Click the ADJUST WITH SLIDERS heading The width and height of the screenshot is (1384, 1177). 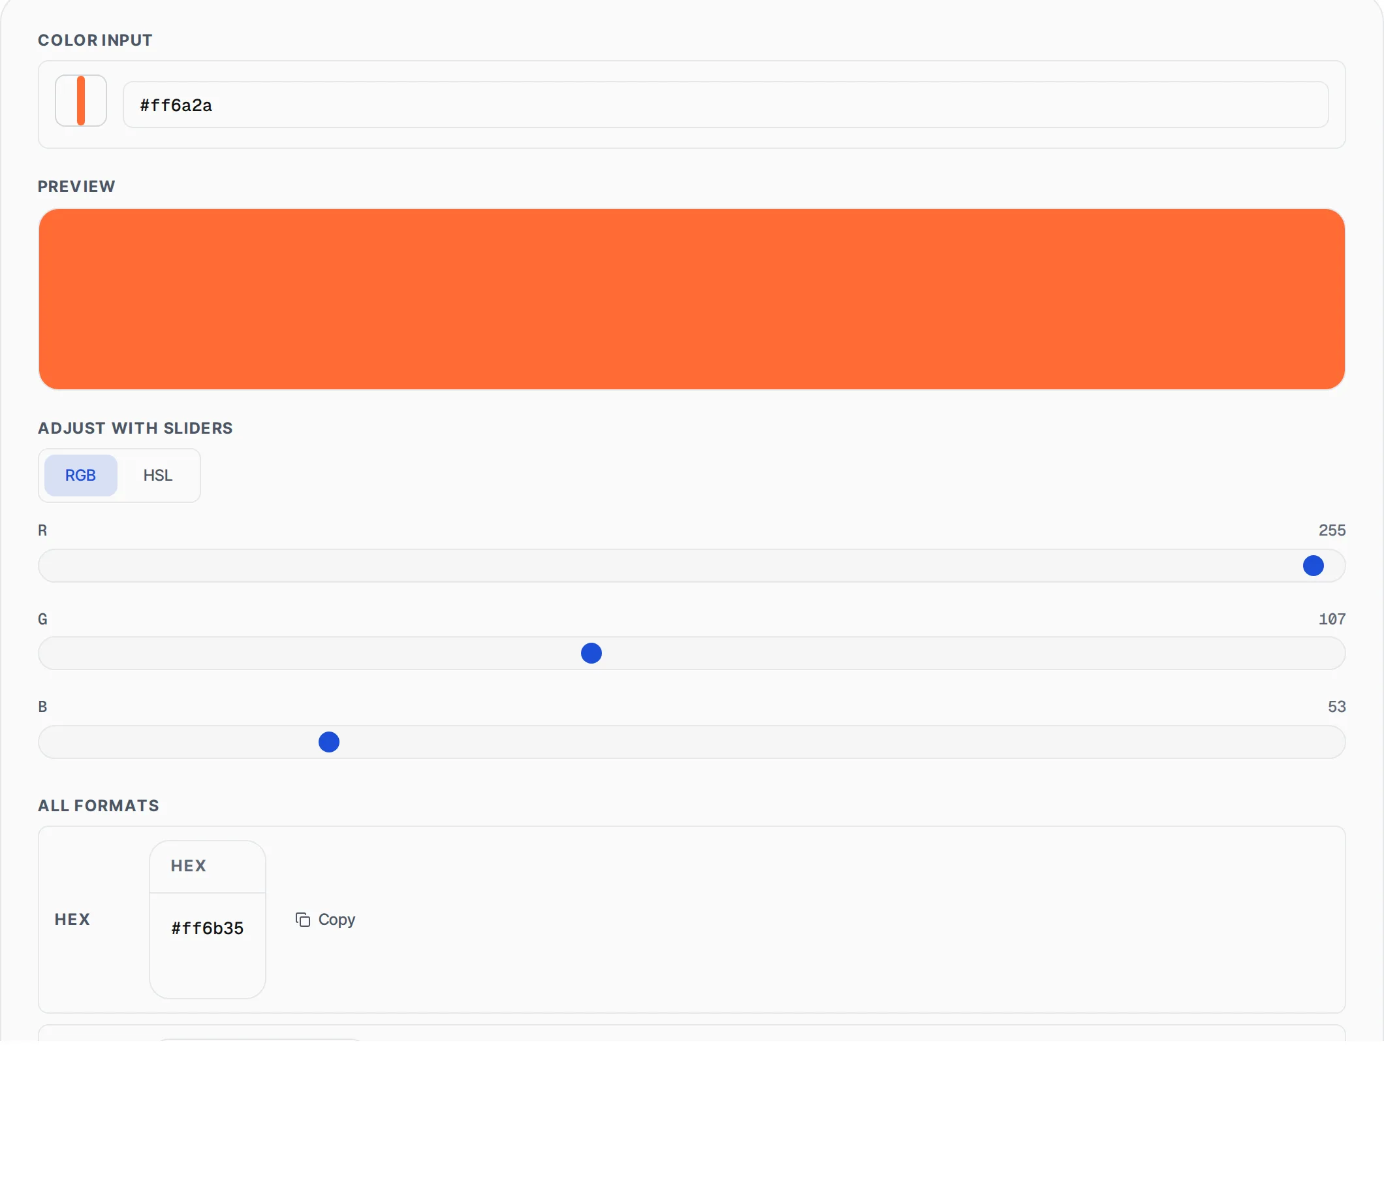click(x=135, y=428)
